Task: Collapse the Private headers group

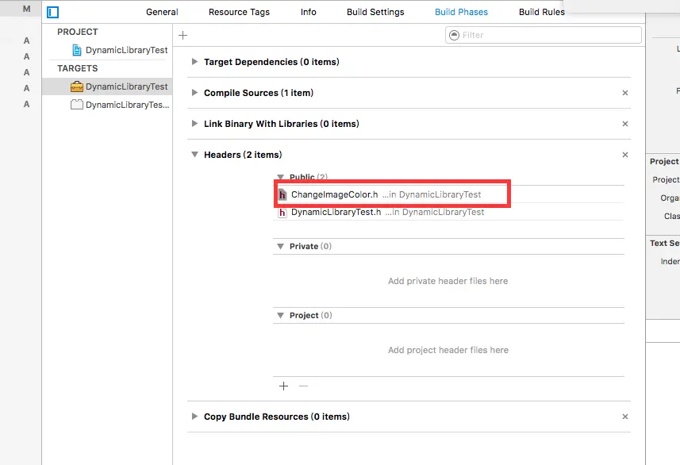Action: (x=281, y=246)
